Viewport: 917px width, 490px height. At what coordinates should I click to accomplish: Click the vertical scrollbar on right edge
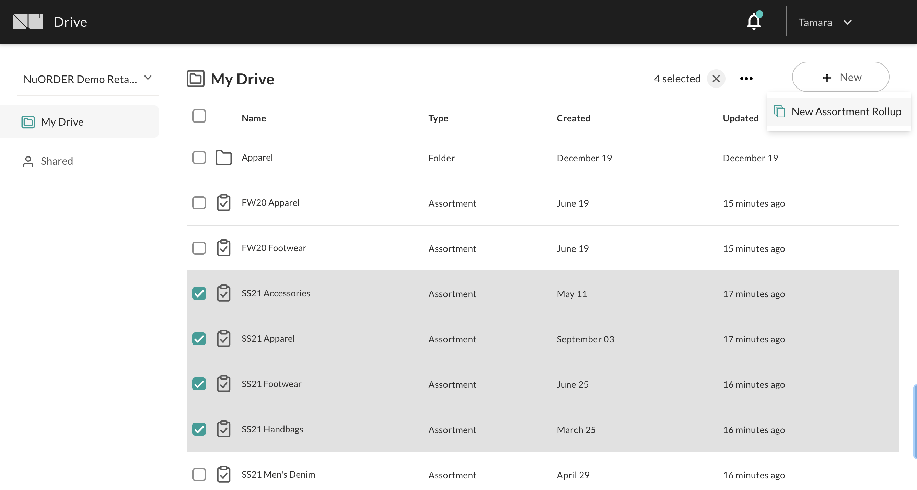click(x=915, y=422)
